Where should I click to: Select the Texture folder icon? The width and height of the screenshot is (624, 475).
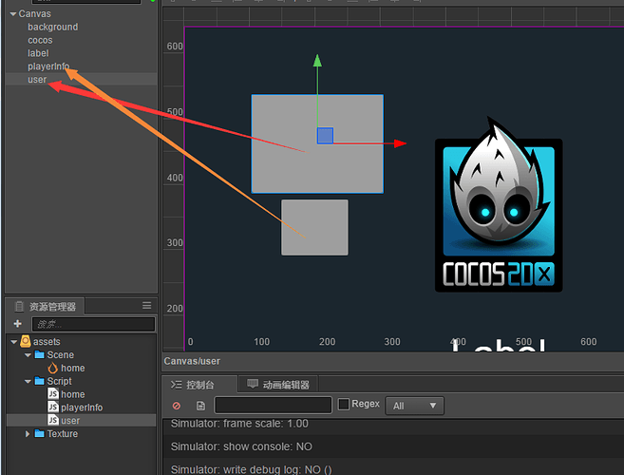pyautogui.click(x=39, y=433)
